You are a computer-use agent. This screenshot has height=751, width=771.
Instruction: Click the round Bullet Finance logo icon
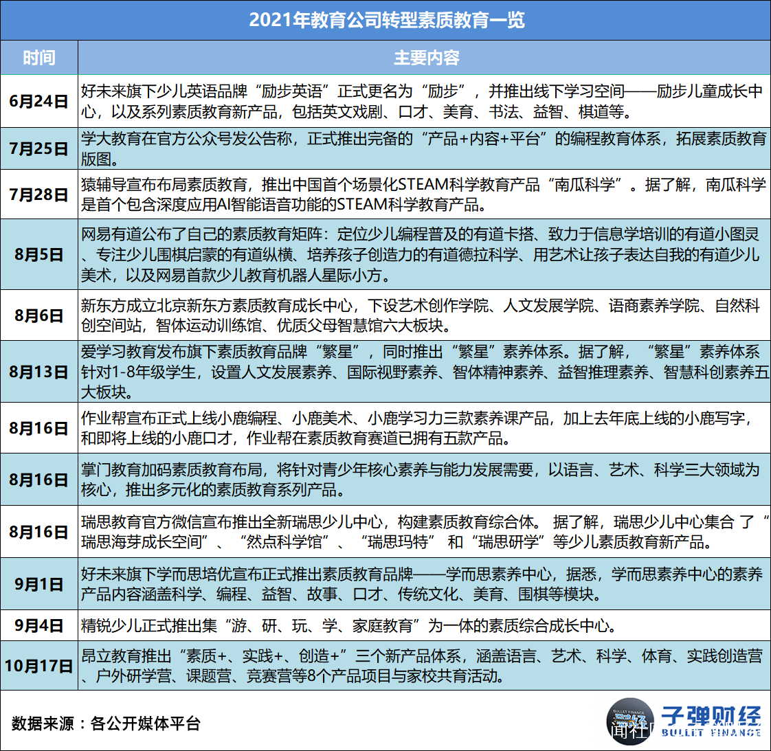630,721
